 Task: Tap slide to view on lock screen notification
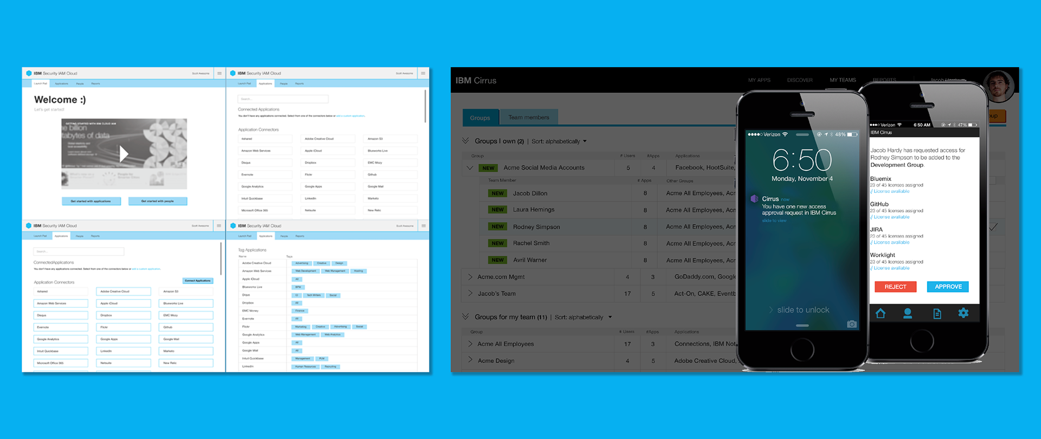[x=774, y=221]
